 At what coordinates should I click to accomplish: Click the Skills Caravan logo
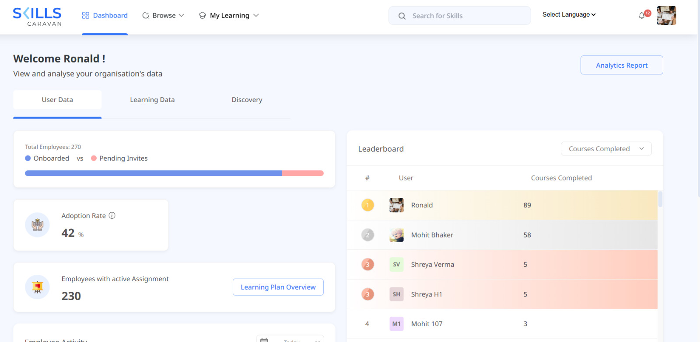[x=37, y=17]
